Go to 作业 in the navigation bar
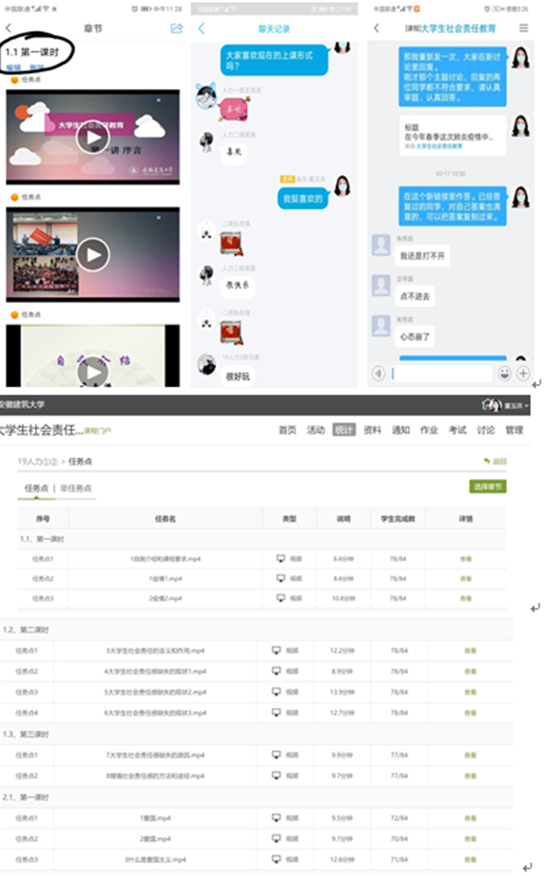 [x=429, y=430]
